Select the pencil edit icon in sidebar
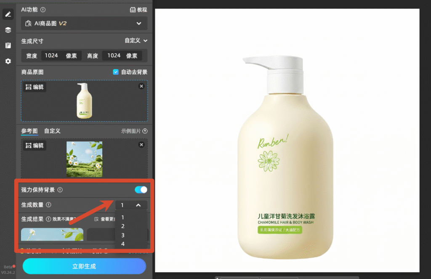This screenshot has height=279, width=431. (8, 14)
